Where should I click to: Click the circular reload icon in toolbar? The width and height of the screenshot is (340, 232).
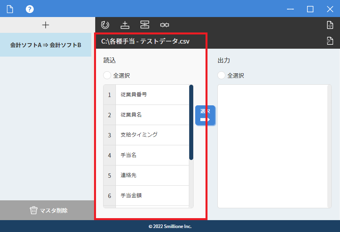105,25
